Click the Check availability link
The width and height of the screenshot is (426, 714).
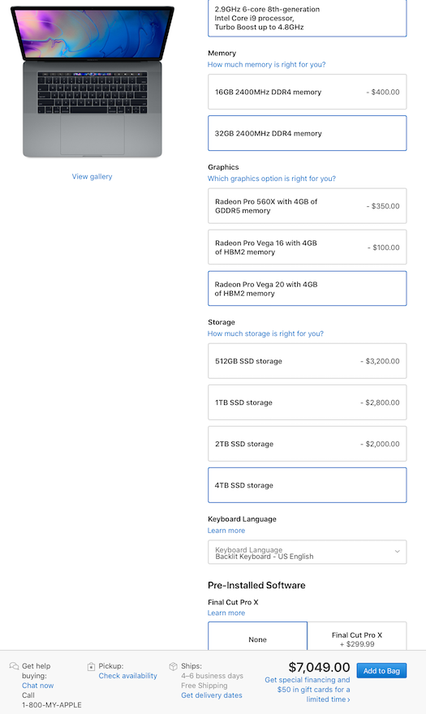(x=127, y=676)
